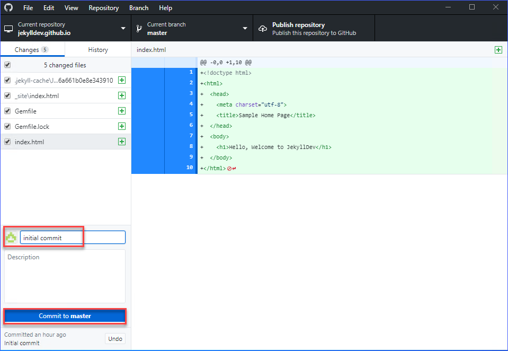Select the _site\index.html file name

click(37, 95)
